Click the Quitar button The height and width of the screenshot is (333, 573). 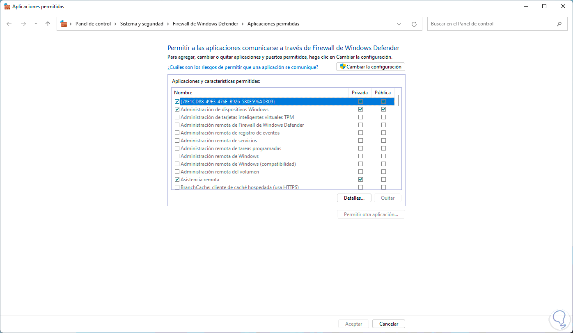pyautogui.click(x=388, y=198)
